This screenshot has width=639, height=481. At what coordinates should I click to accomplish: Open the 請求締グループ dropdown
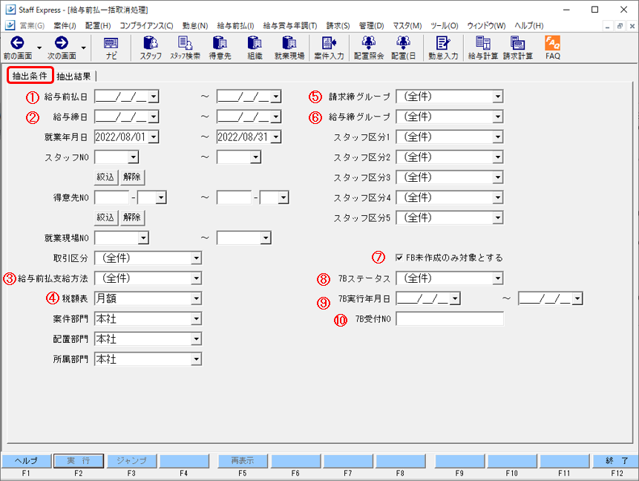coord(497,96)
